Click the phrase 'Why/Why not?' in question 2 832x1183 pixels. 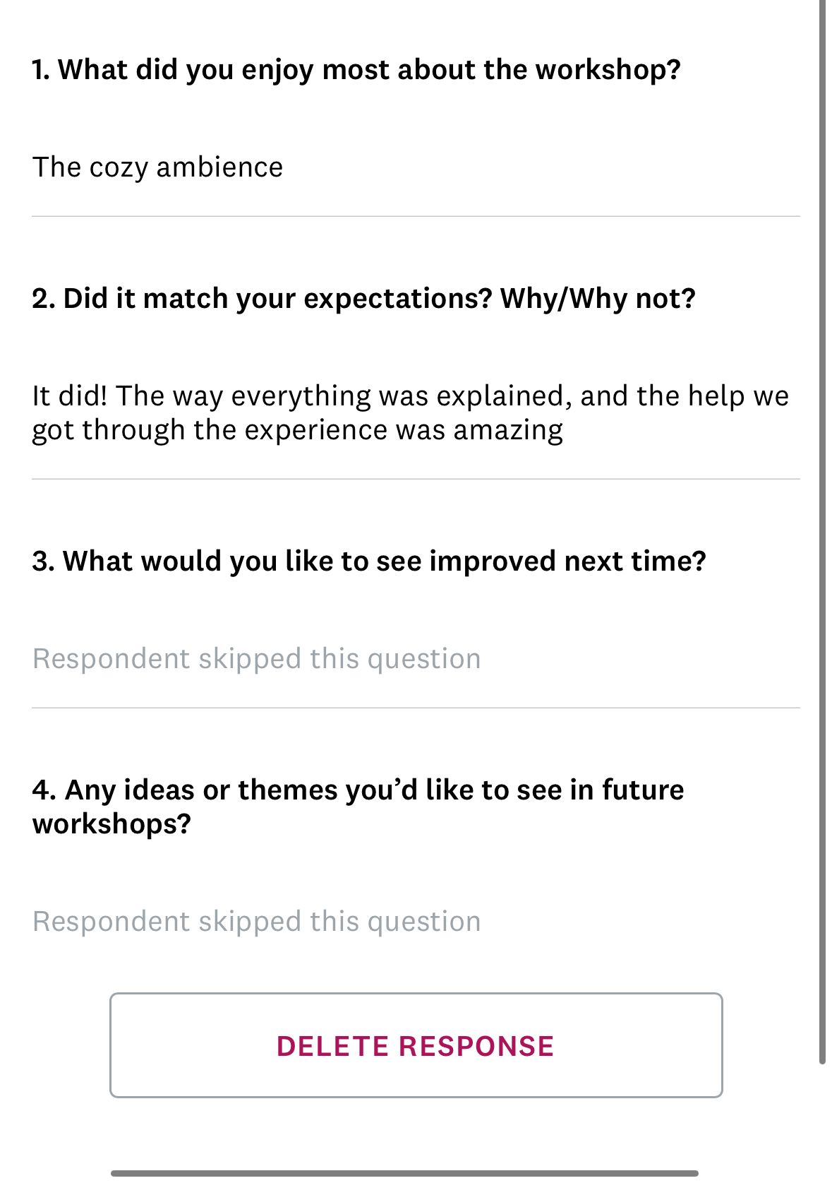[598, 297]
